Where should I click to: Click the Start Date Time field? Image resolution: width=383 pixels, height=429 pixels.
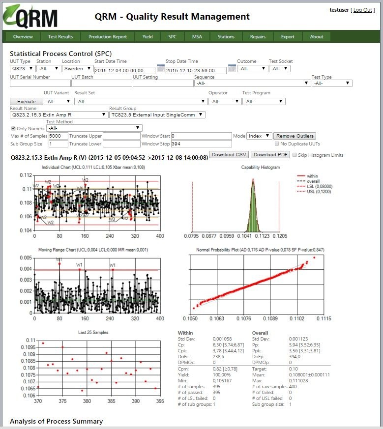click(x=124, y=70)
